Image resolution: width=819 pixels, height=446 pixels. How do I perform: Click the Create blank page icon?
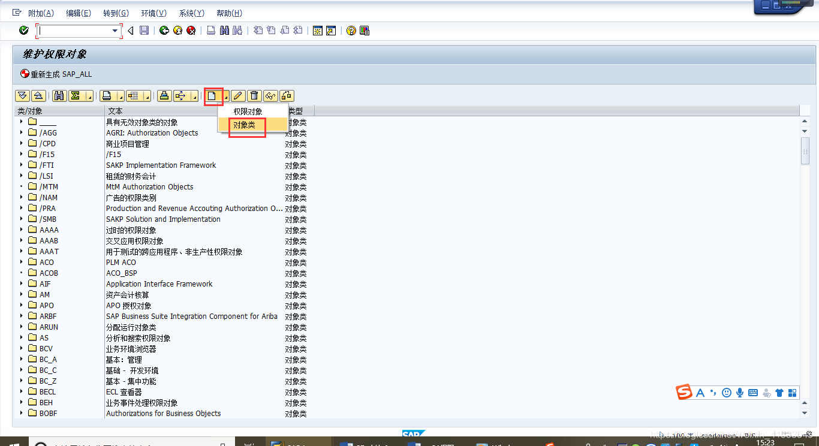[212, 96]
